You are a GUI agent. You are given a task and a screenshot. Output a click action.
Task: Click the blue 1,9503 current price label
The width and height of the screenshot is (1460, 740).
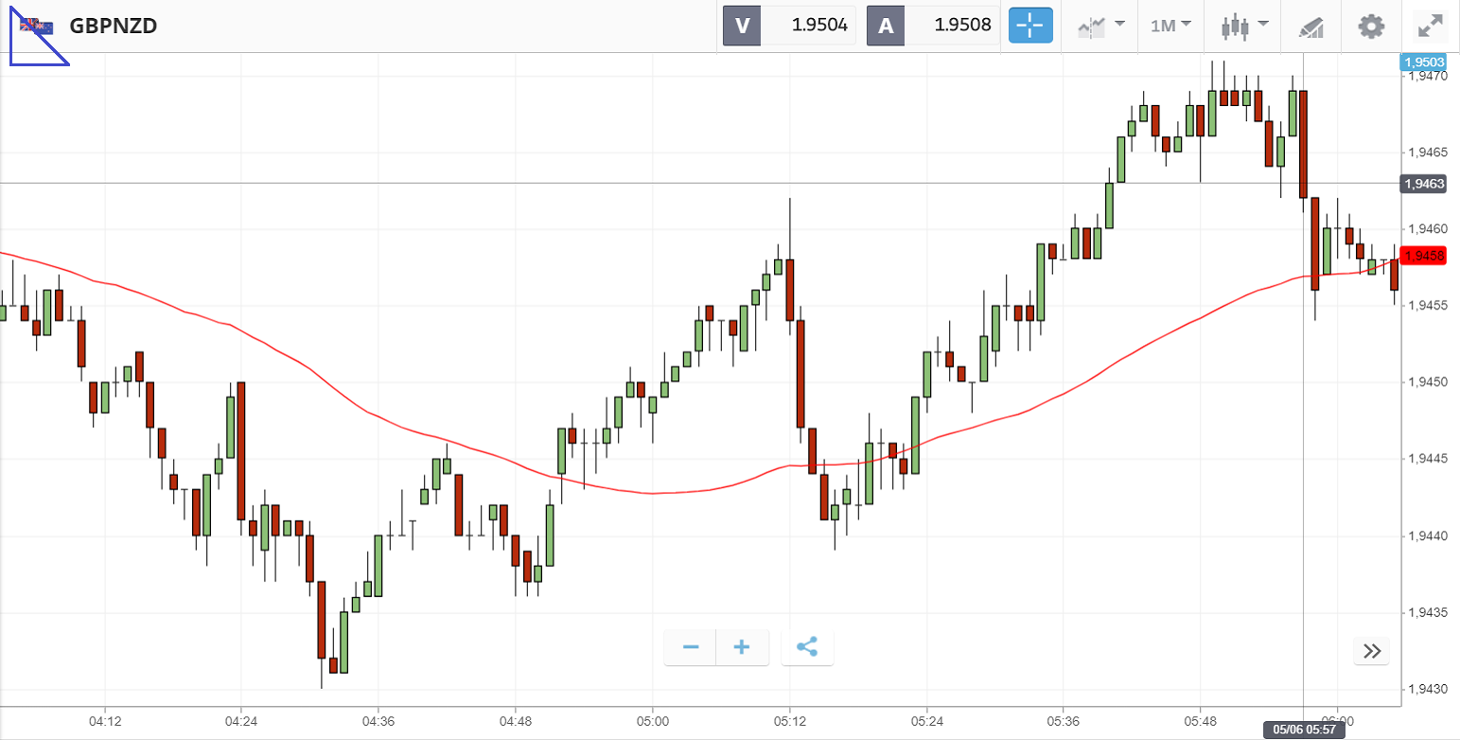point(1424,62)
